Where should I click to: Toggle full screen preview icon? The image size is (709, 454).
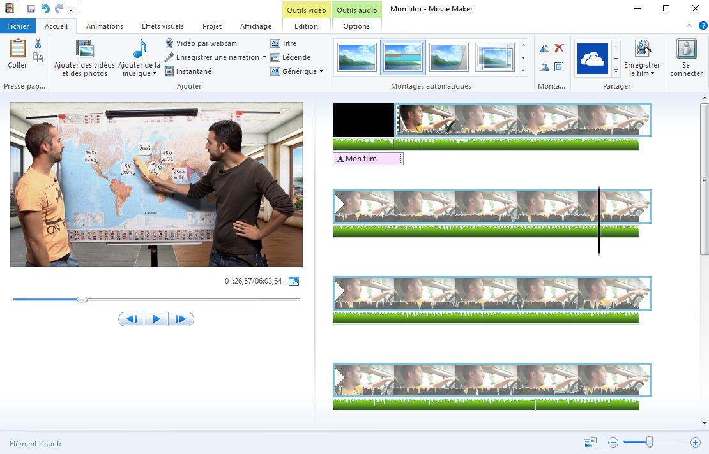294,281
